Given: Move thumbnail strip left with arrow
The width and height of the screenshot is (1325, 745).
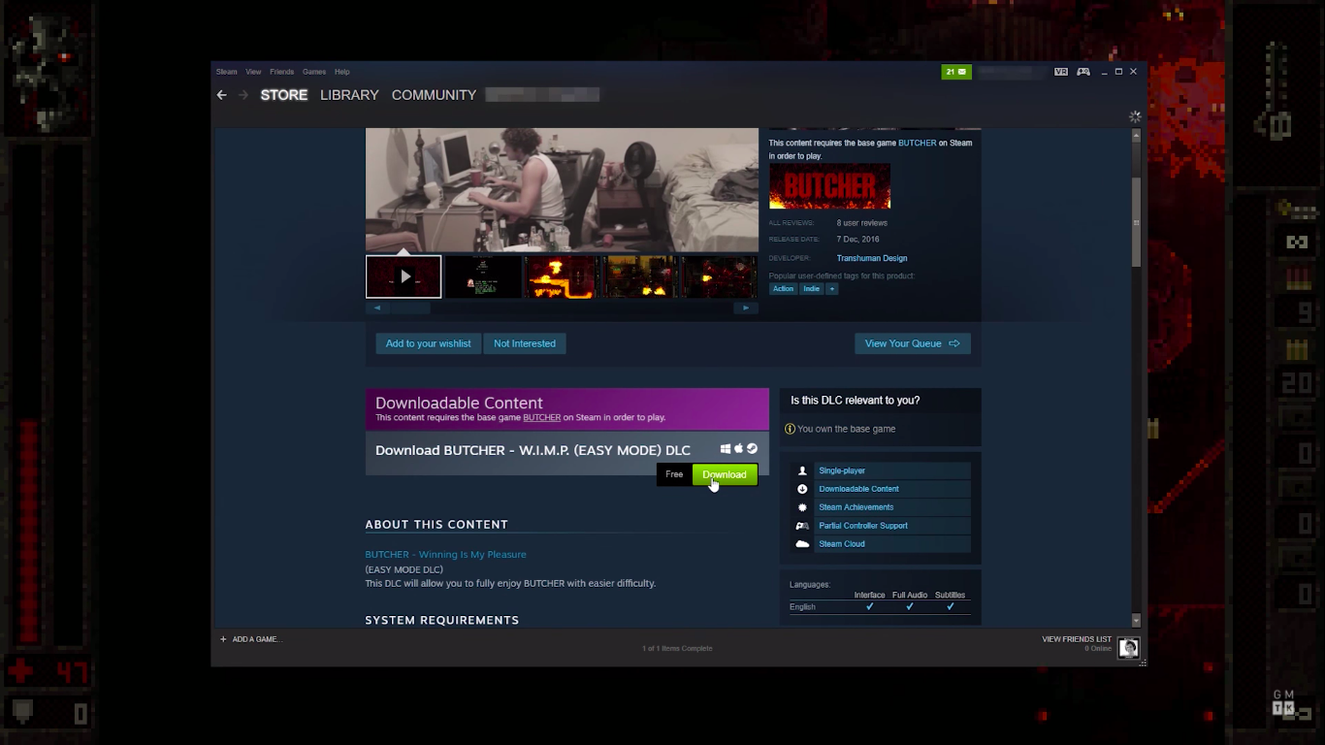Looking at the screenshot, I should 377,308.
